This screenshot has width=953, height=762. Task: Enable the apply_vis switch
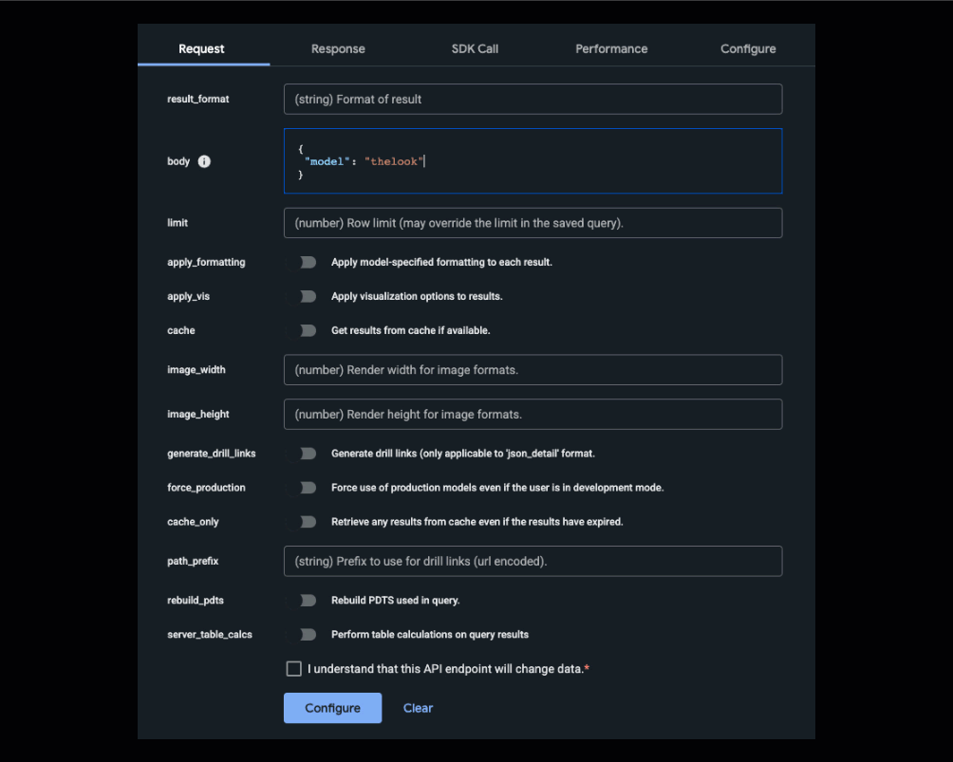click(x=302, y=296)
